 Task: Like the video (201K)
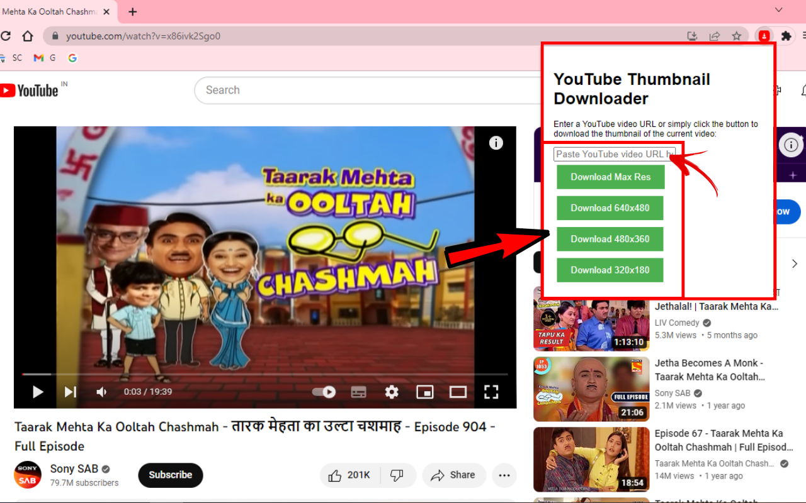tap(348, 475)
